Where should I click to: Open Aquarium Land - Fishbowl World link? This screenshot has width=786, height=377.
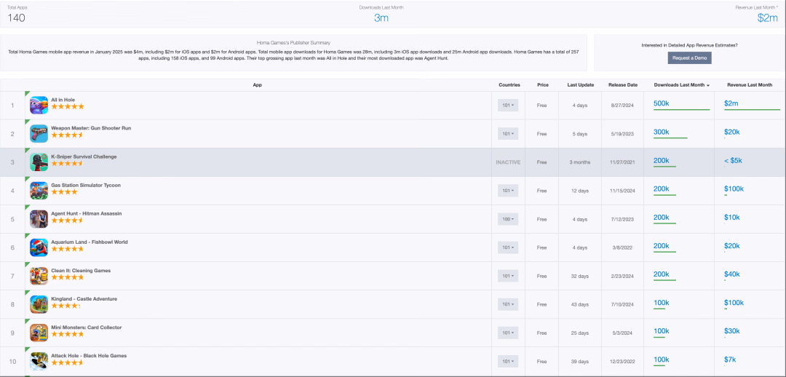90,242
